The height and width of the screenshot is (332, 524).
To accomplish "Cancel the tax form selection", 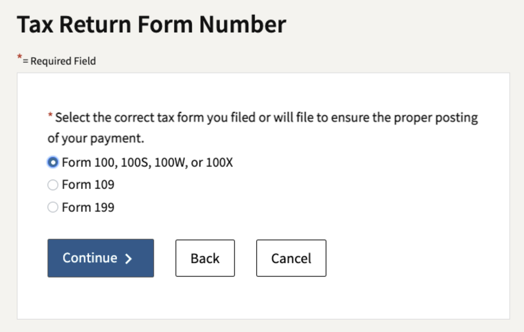I will click(291, 258).
